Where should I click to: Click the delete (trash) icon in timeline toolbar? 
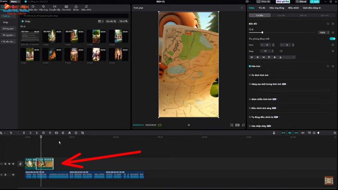tap(43, 133)
